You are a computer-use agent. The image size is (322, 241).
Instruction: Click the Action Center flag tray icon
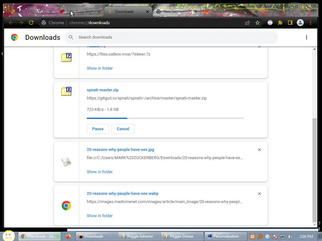(275, 237)
